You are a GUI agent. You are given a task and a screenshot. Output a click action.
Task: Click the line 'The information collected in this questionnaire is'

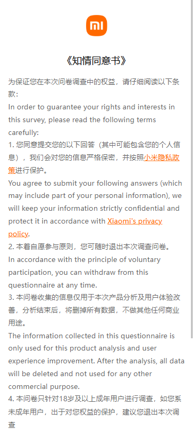click(91, 336)
